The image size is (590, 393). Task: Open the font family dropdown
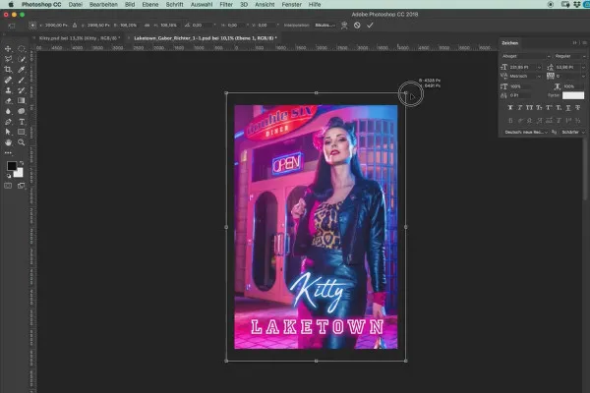coord(525,56)
